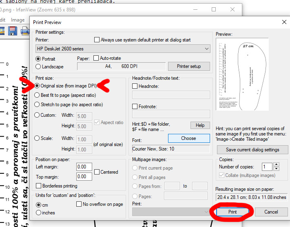
Task: Click the A4, 600 DPI paper field
Action: click(121, 66)
